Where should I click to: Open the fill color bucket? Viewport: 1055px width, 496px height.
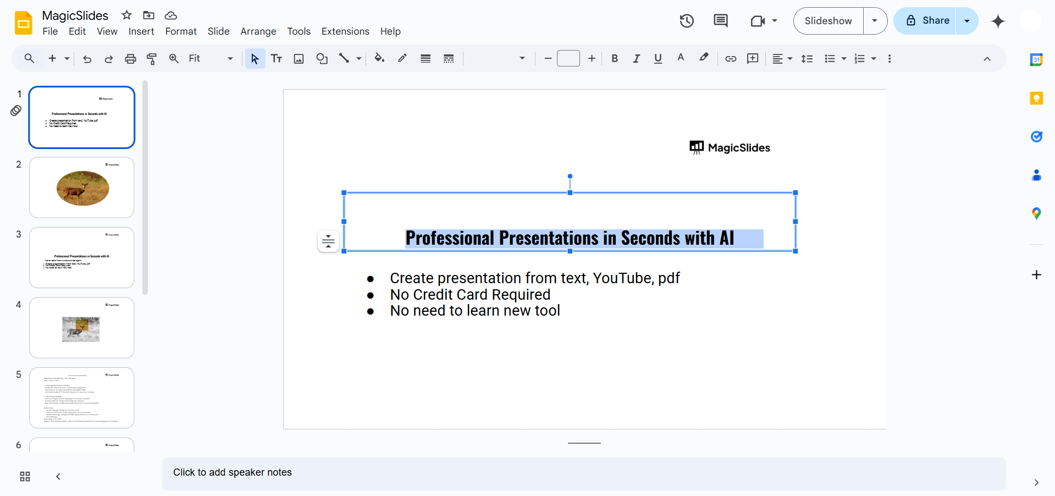click(379, 59)
